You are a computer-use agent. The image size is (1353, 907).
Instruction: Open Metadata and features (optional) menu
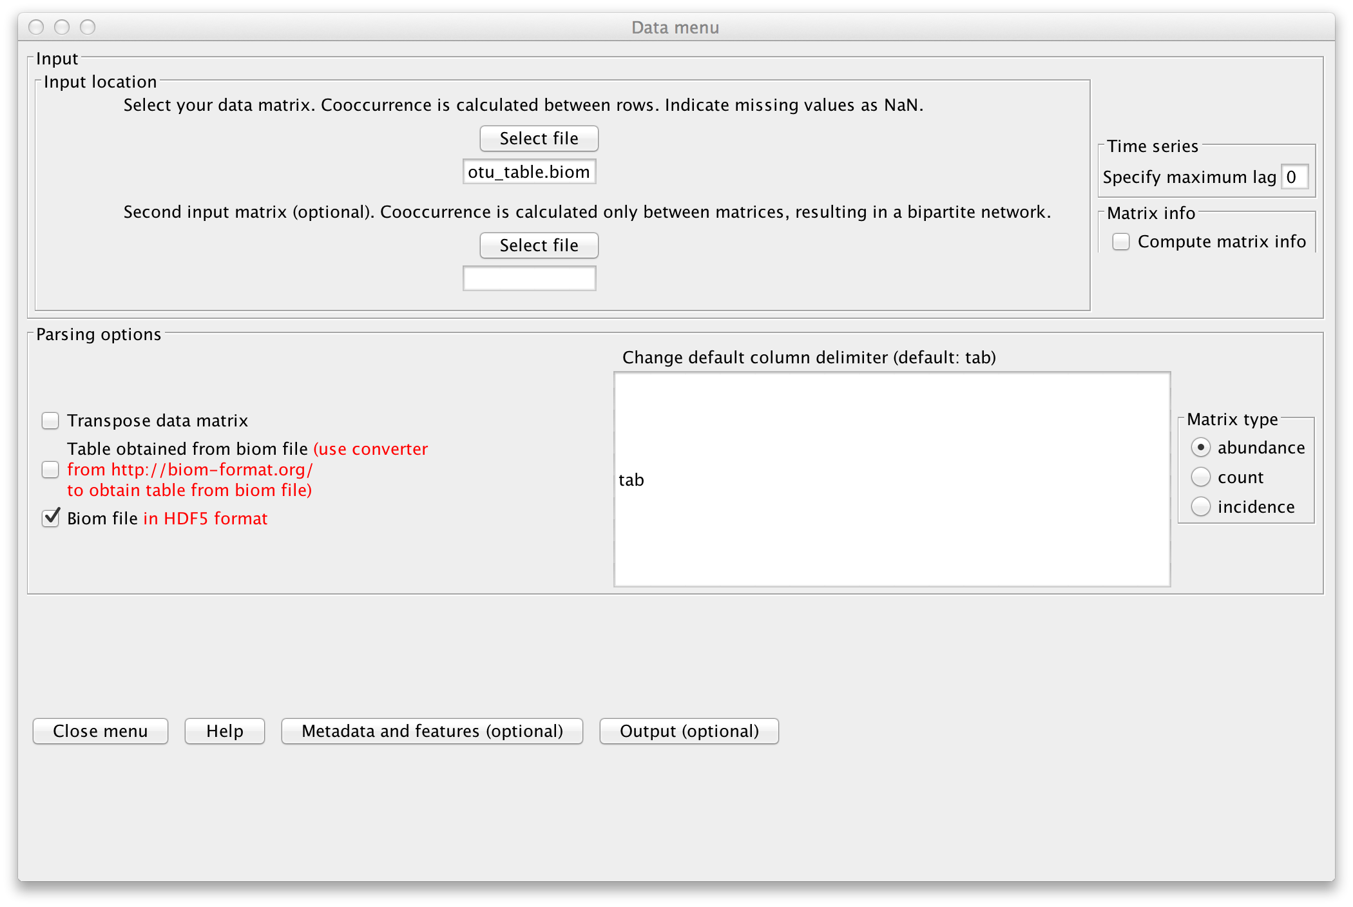[432, 731]
